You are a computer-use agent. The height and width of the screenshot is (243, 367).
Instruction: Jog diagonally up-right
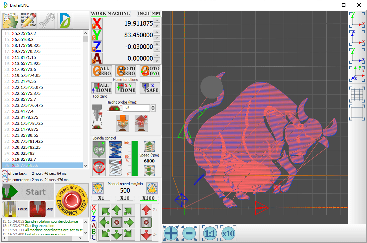coord(129,210)
